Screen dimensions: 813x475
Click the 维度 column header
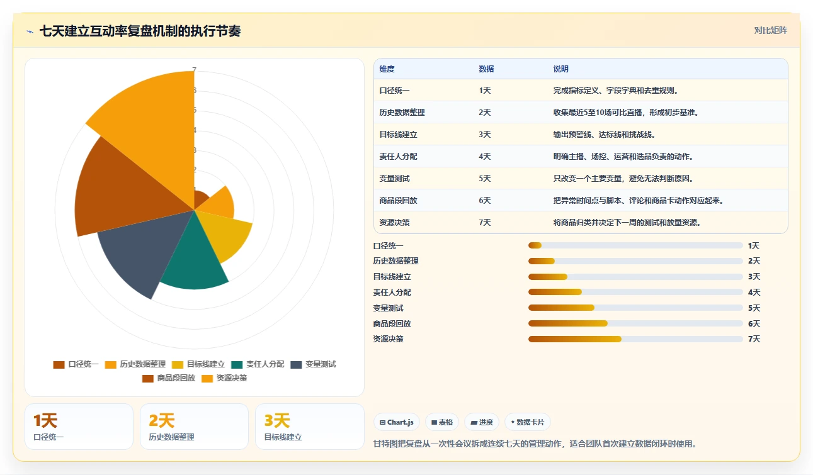[387, 69]
